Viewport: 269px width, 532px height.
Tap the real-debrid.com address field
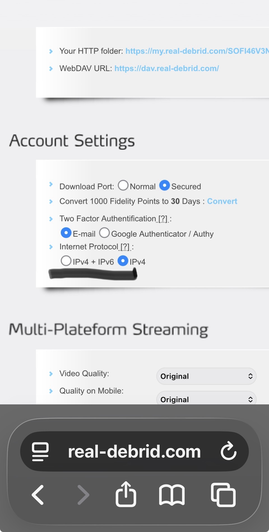[x=134, y=451]
